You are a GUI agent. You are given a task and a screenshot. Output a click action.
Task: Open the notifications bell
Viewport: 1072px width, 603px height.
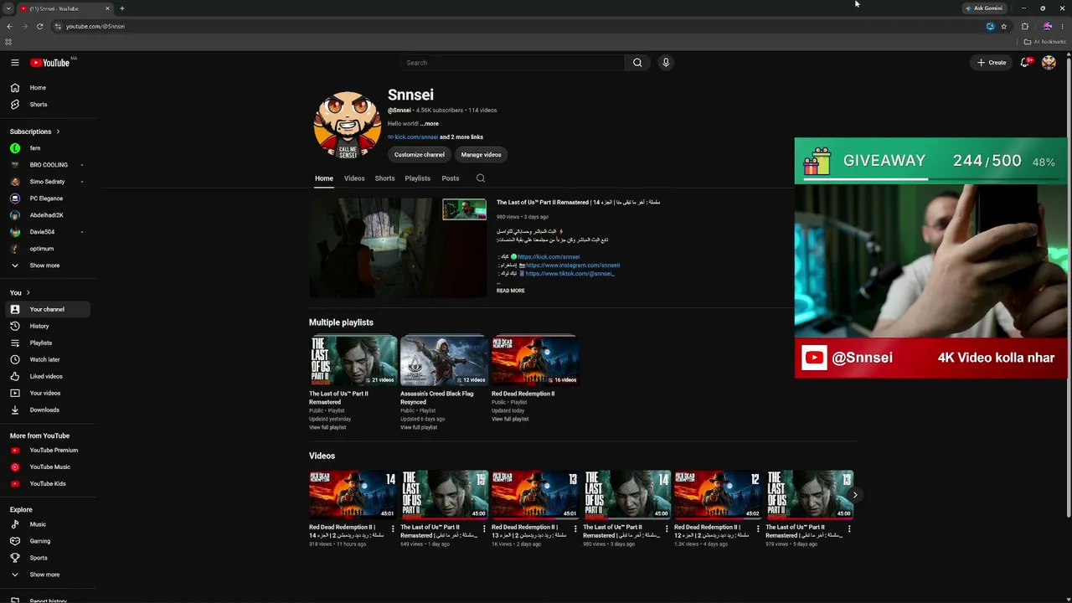(x=1024, y=63)
